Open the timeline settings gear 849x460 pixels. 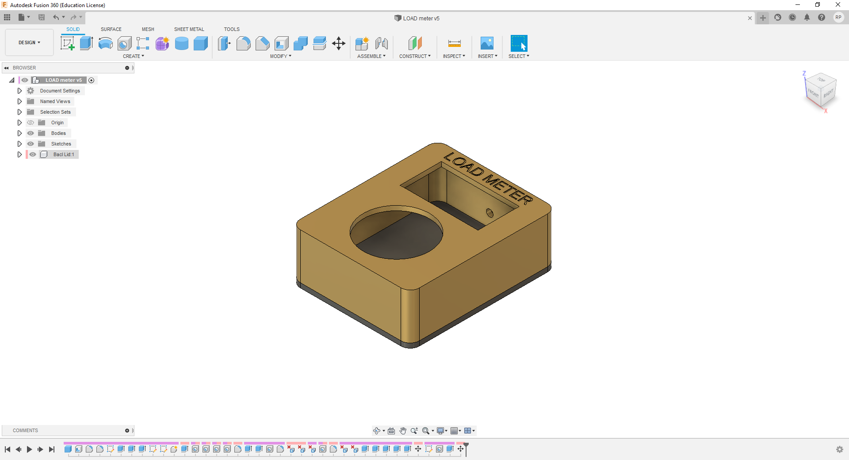click(x=840, y=449)
